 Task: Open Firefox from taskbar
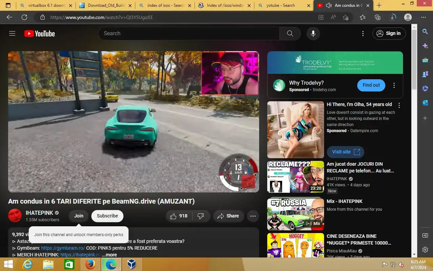point(90,264)
